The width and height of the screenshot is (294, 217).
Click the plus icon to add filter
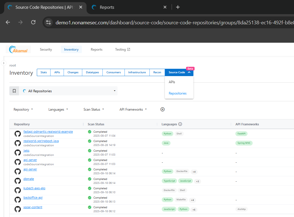[x=163, y=109]
